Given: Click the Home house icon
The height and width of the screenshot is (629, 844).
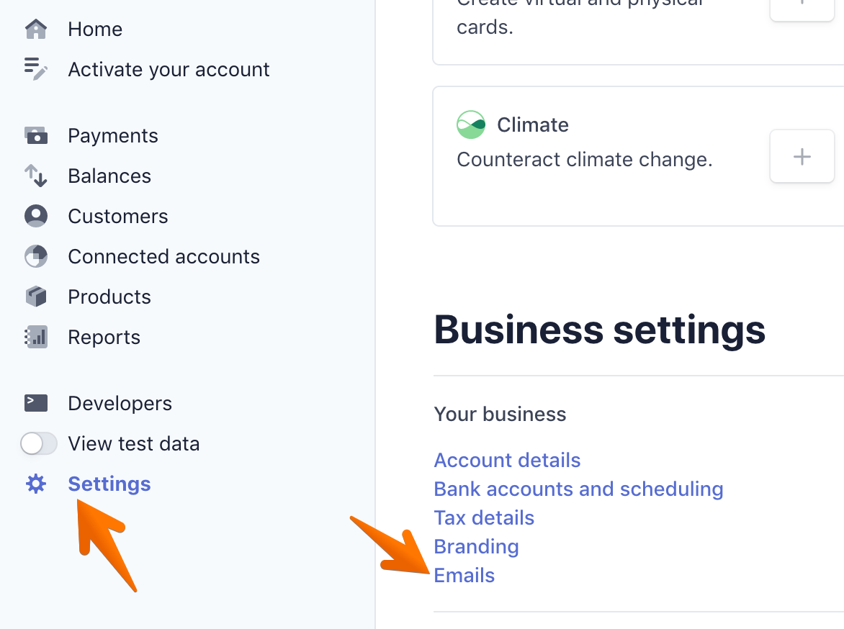Looking at the screenshot, I should tap(36, 30).
